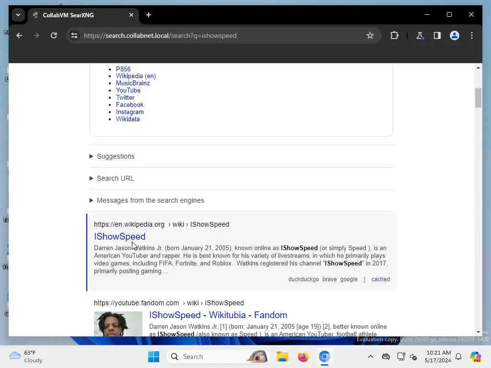
Task: Click the 'brave' engine label
Action: tap(329, 279)
